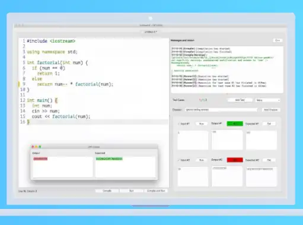This screenshot has width=303, height=225.
Task: Click the yellow warning marker beside line 9
Action: (19, 84)
